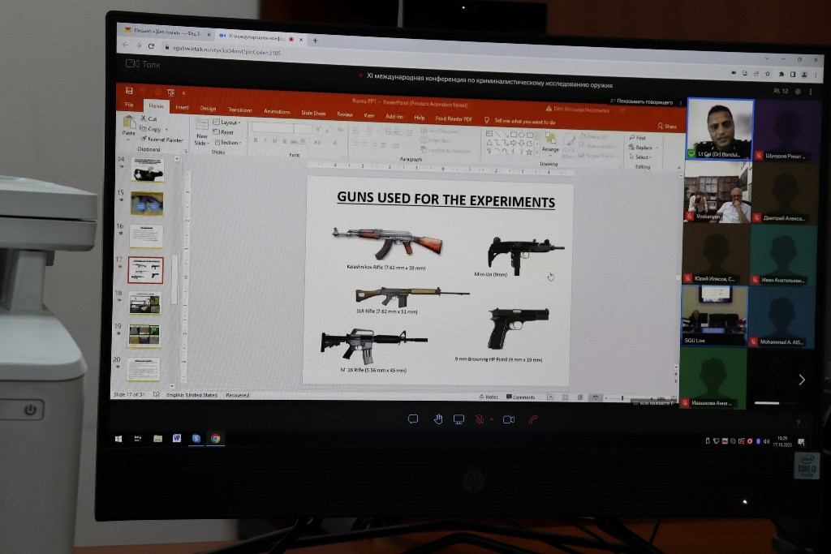Open the Slide Show ribbon tab
The height and width of the screenshot is (554, 831).
coord(313,113)
